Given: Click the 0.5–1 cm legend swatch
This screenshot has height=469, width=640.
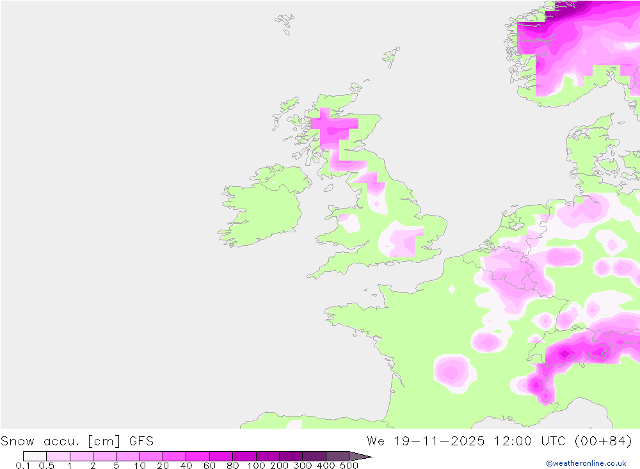Looking at the screenshot, I should coord(58,456).
